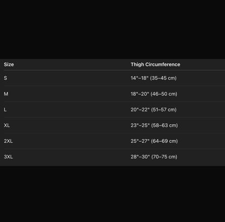225x222 pixels.
Task: Click the 58–63 cm metric value
Action: point(164,125)
